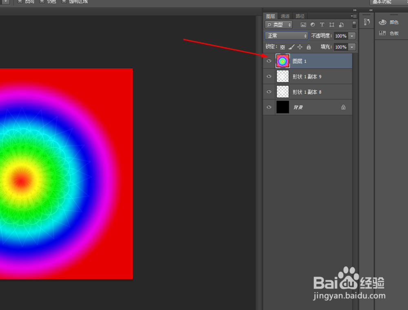
Task: Click the 不透明度 value field
Action: (x=341, y=36)
